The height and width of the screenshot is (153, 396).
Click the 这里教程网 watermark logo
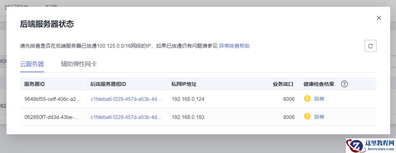click(x=370, y=146)
